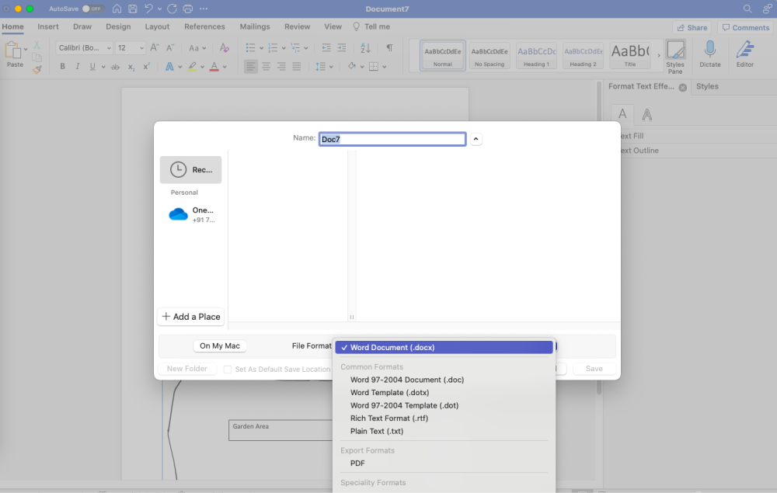Apply center text alignment

click(266, 66)
